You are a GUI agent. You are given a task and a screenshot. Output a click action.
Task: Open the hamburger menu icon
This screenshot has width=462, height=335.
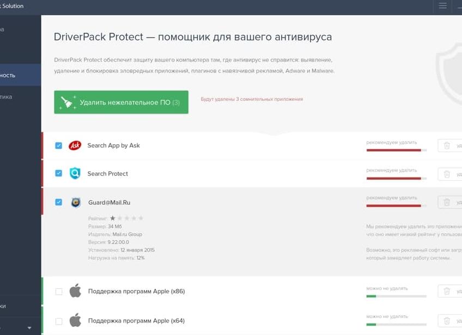click(x=442, y=5)
